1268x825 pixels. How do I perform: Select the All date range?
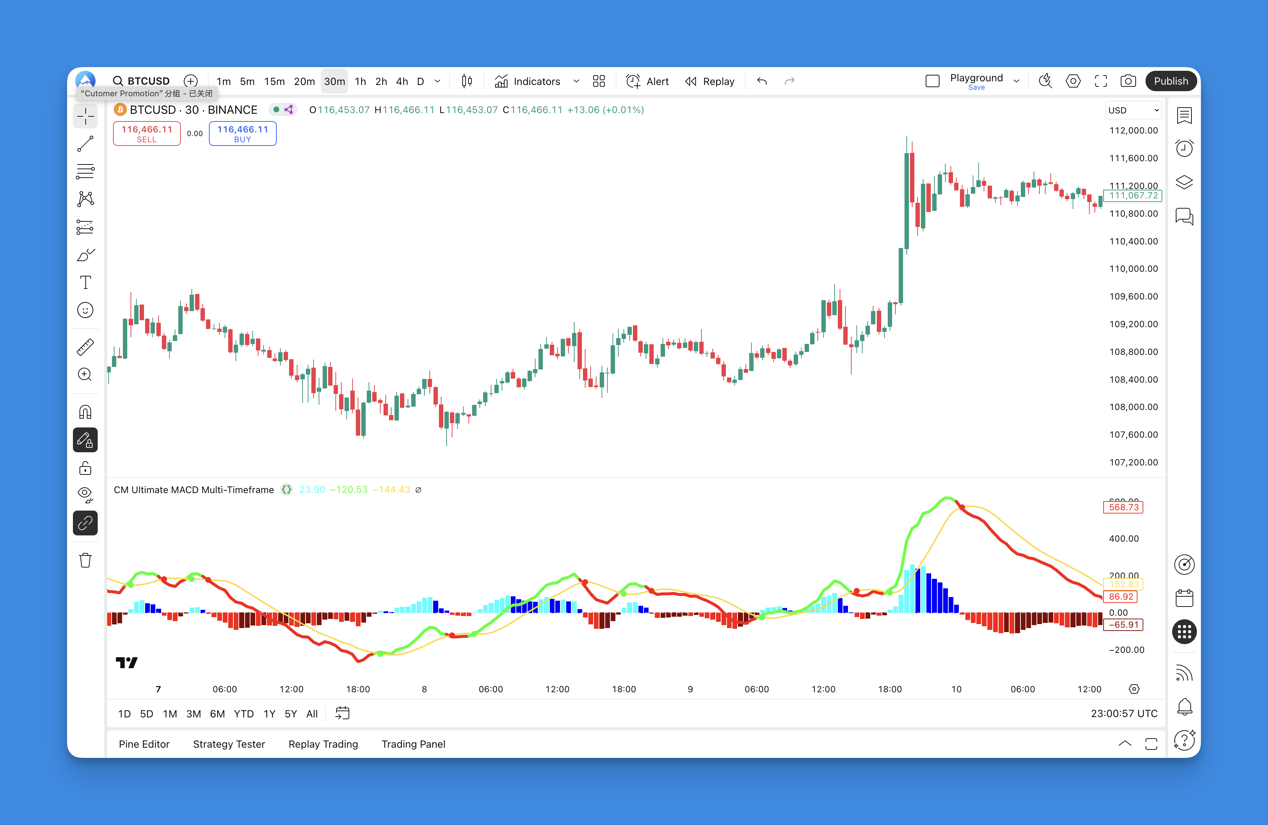(x=312, y=714)
